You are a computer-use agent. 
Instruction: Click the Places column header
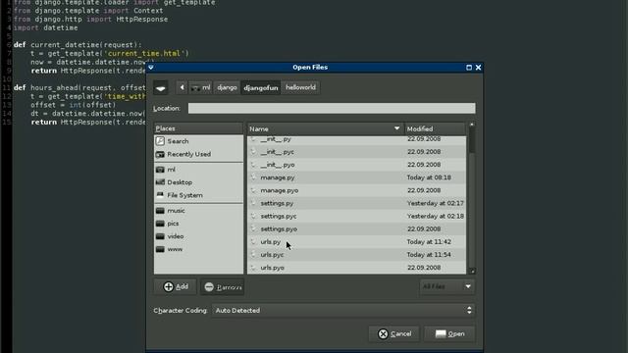pyautogui.click(x=198, y=128)
